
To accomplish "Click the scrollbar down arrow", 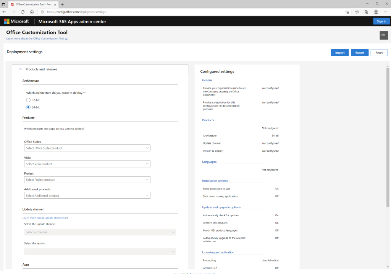I will (x=388, y=267).
